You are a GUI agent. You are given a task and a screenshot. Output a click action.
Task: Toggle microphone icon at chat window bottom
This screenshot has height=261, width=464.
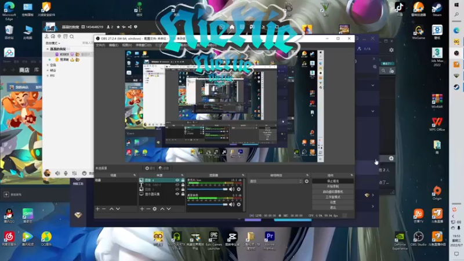pos(66,173)
